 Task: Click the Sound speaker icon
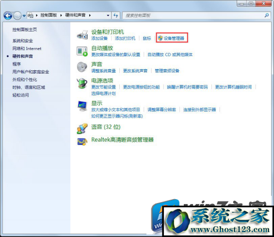tap(82, 67)
